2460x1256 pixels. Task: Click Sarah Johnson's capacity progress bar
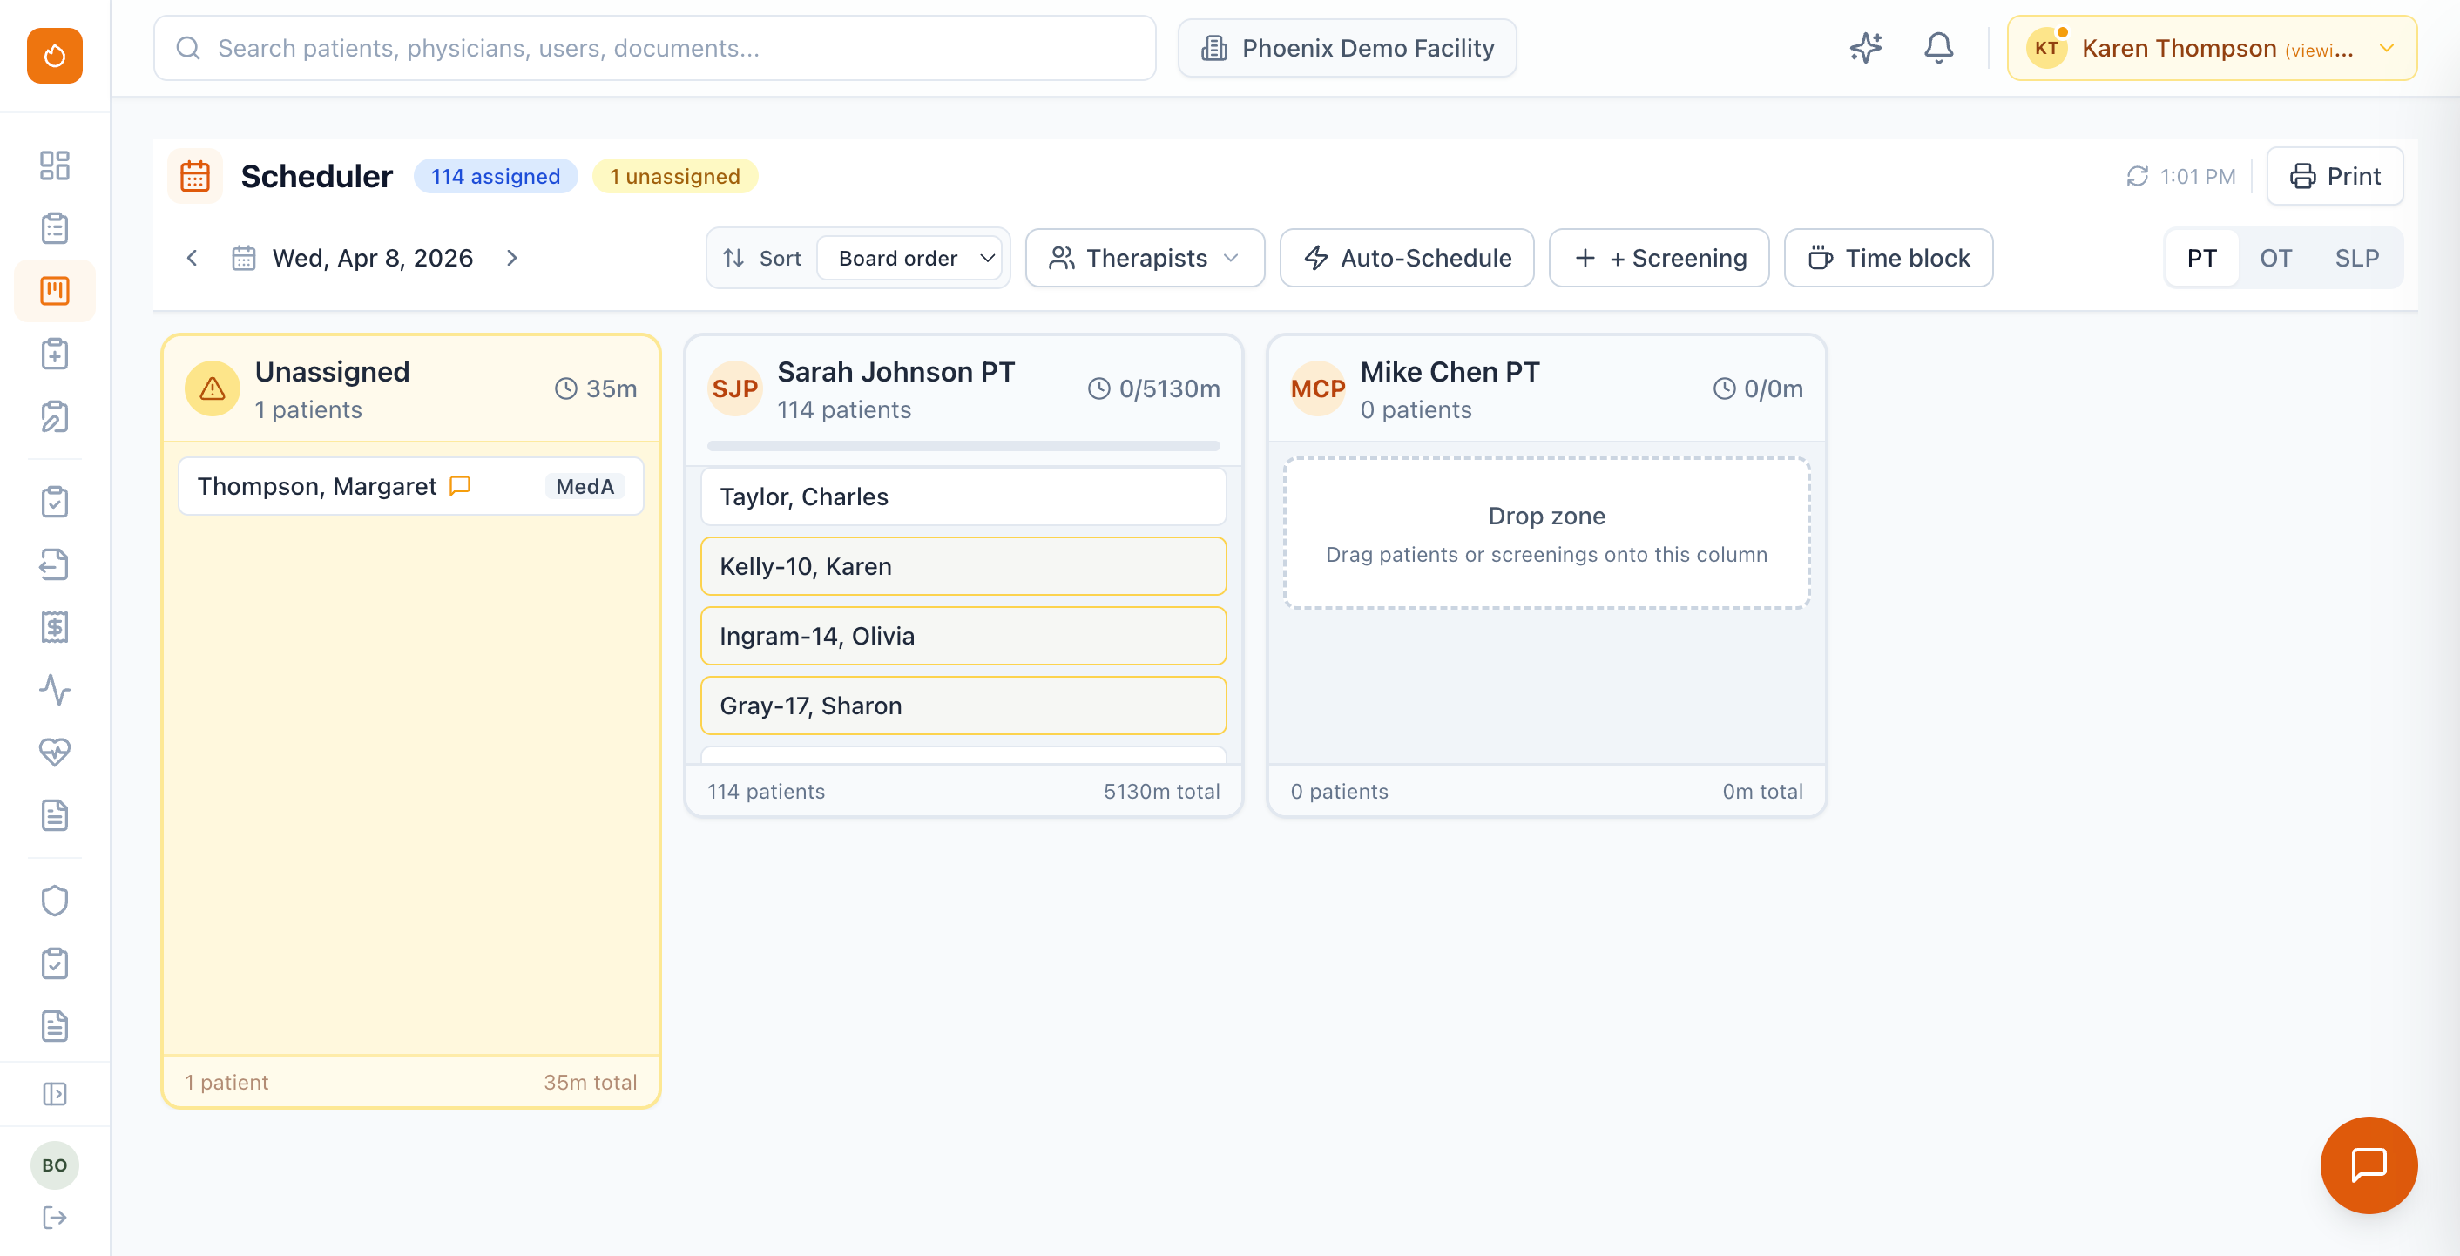pyautogui.click(x=963, y=446)
